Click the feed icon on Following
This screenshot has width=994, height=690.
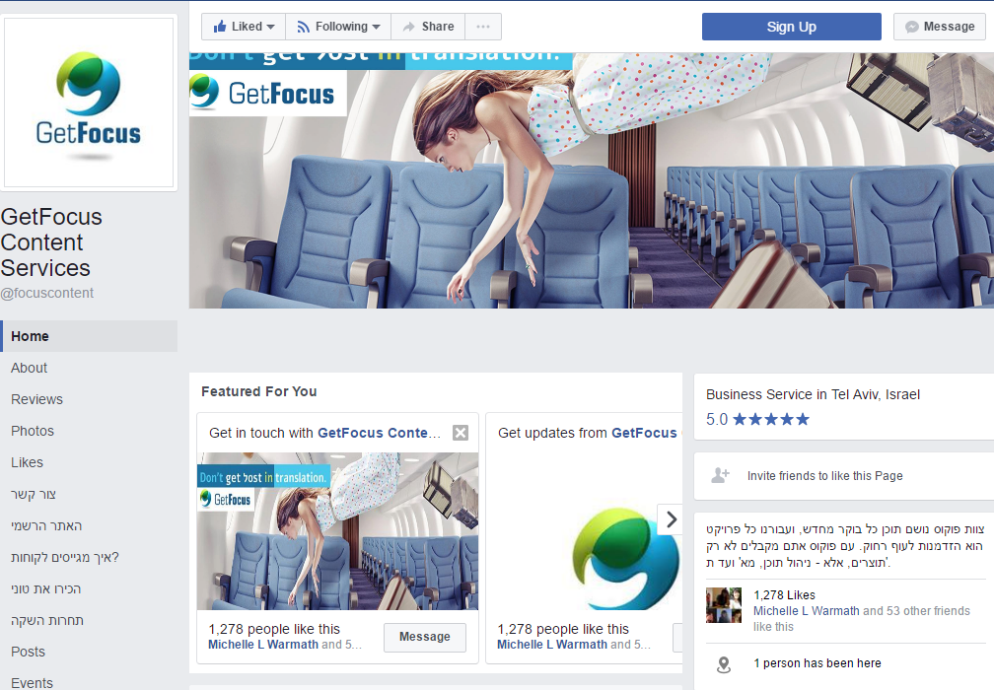tap(304, 27)
